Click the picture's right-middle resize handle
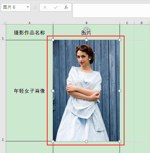Image resolution: width=150 pixels, height=153 pixels. pos(120,91)
